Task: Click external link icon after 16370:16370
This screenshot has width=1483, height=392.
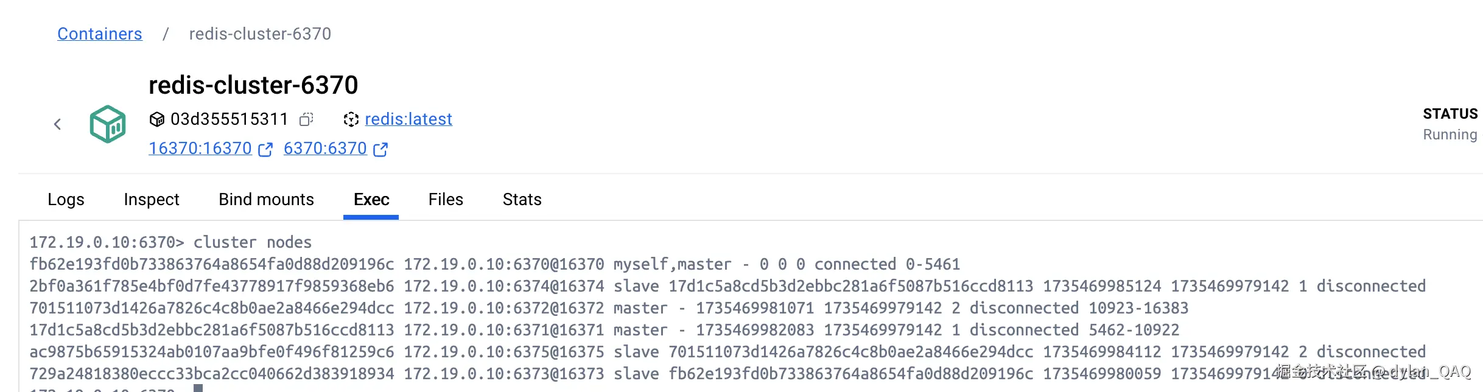Action: tap(265, 150)
